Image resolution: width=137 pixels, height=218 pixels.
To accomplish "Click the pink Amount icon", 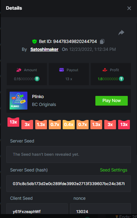I will click(x=19, y=70).
